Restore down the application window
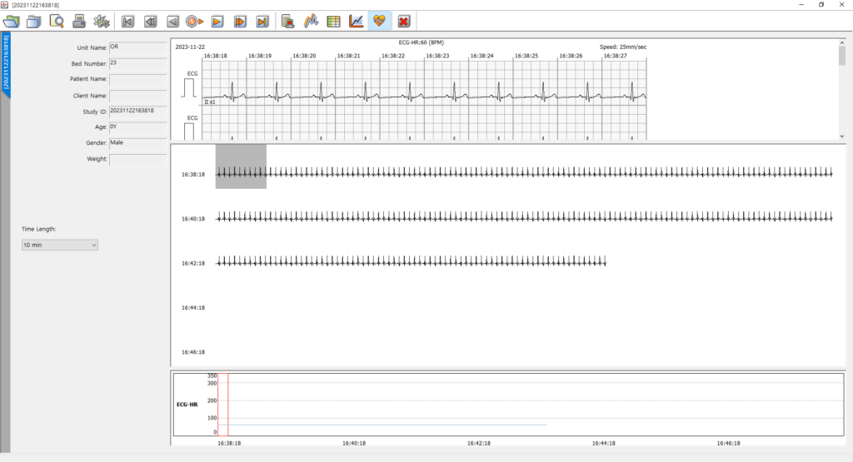The height and width of the screenshot is (462, 853). [x=821, y=4]
